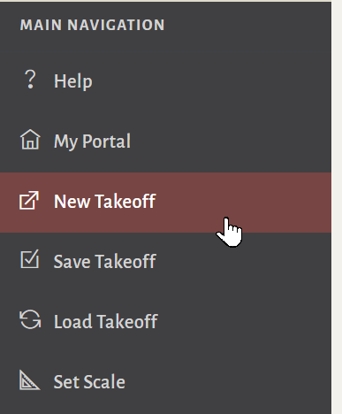The width and height of the screenshot is (342, 414).
Task: Open the Load Takeoff label
Action: click(x=106, y=321)
